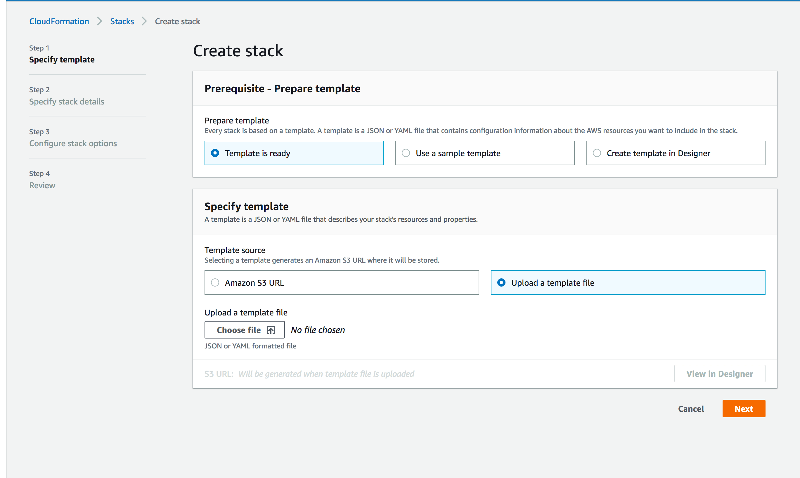800x478 pixels.
Task: Click the JSON or YAML formatted file hint
Action: (250, 346)
